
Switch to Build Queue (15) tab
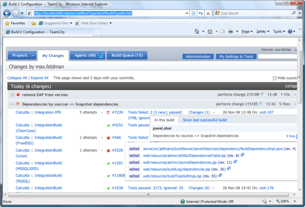pyautogui.click(x=127, y=55)
